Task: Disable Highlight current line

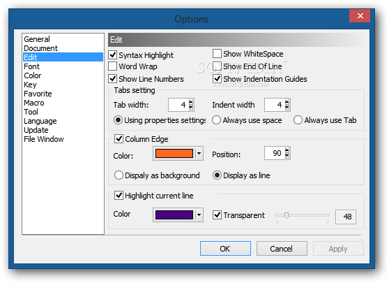Action: 119,196
